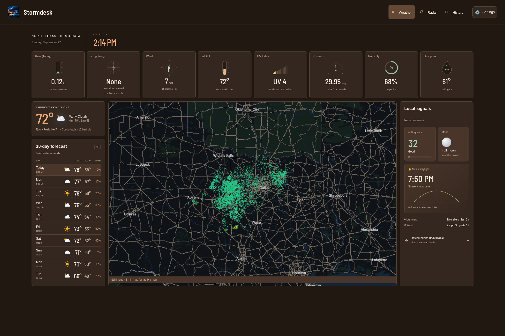
Task: Tap the still image banner for the live map
Action: (252, 280)
